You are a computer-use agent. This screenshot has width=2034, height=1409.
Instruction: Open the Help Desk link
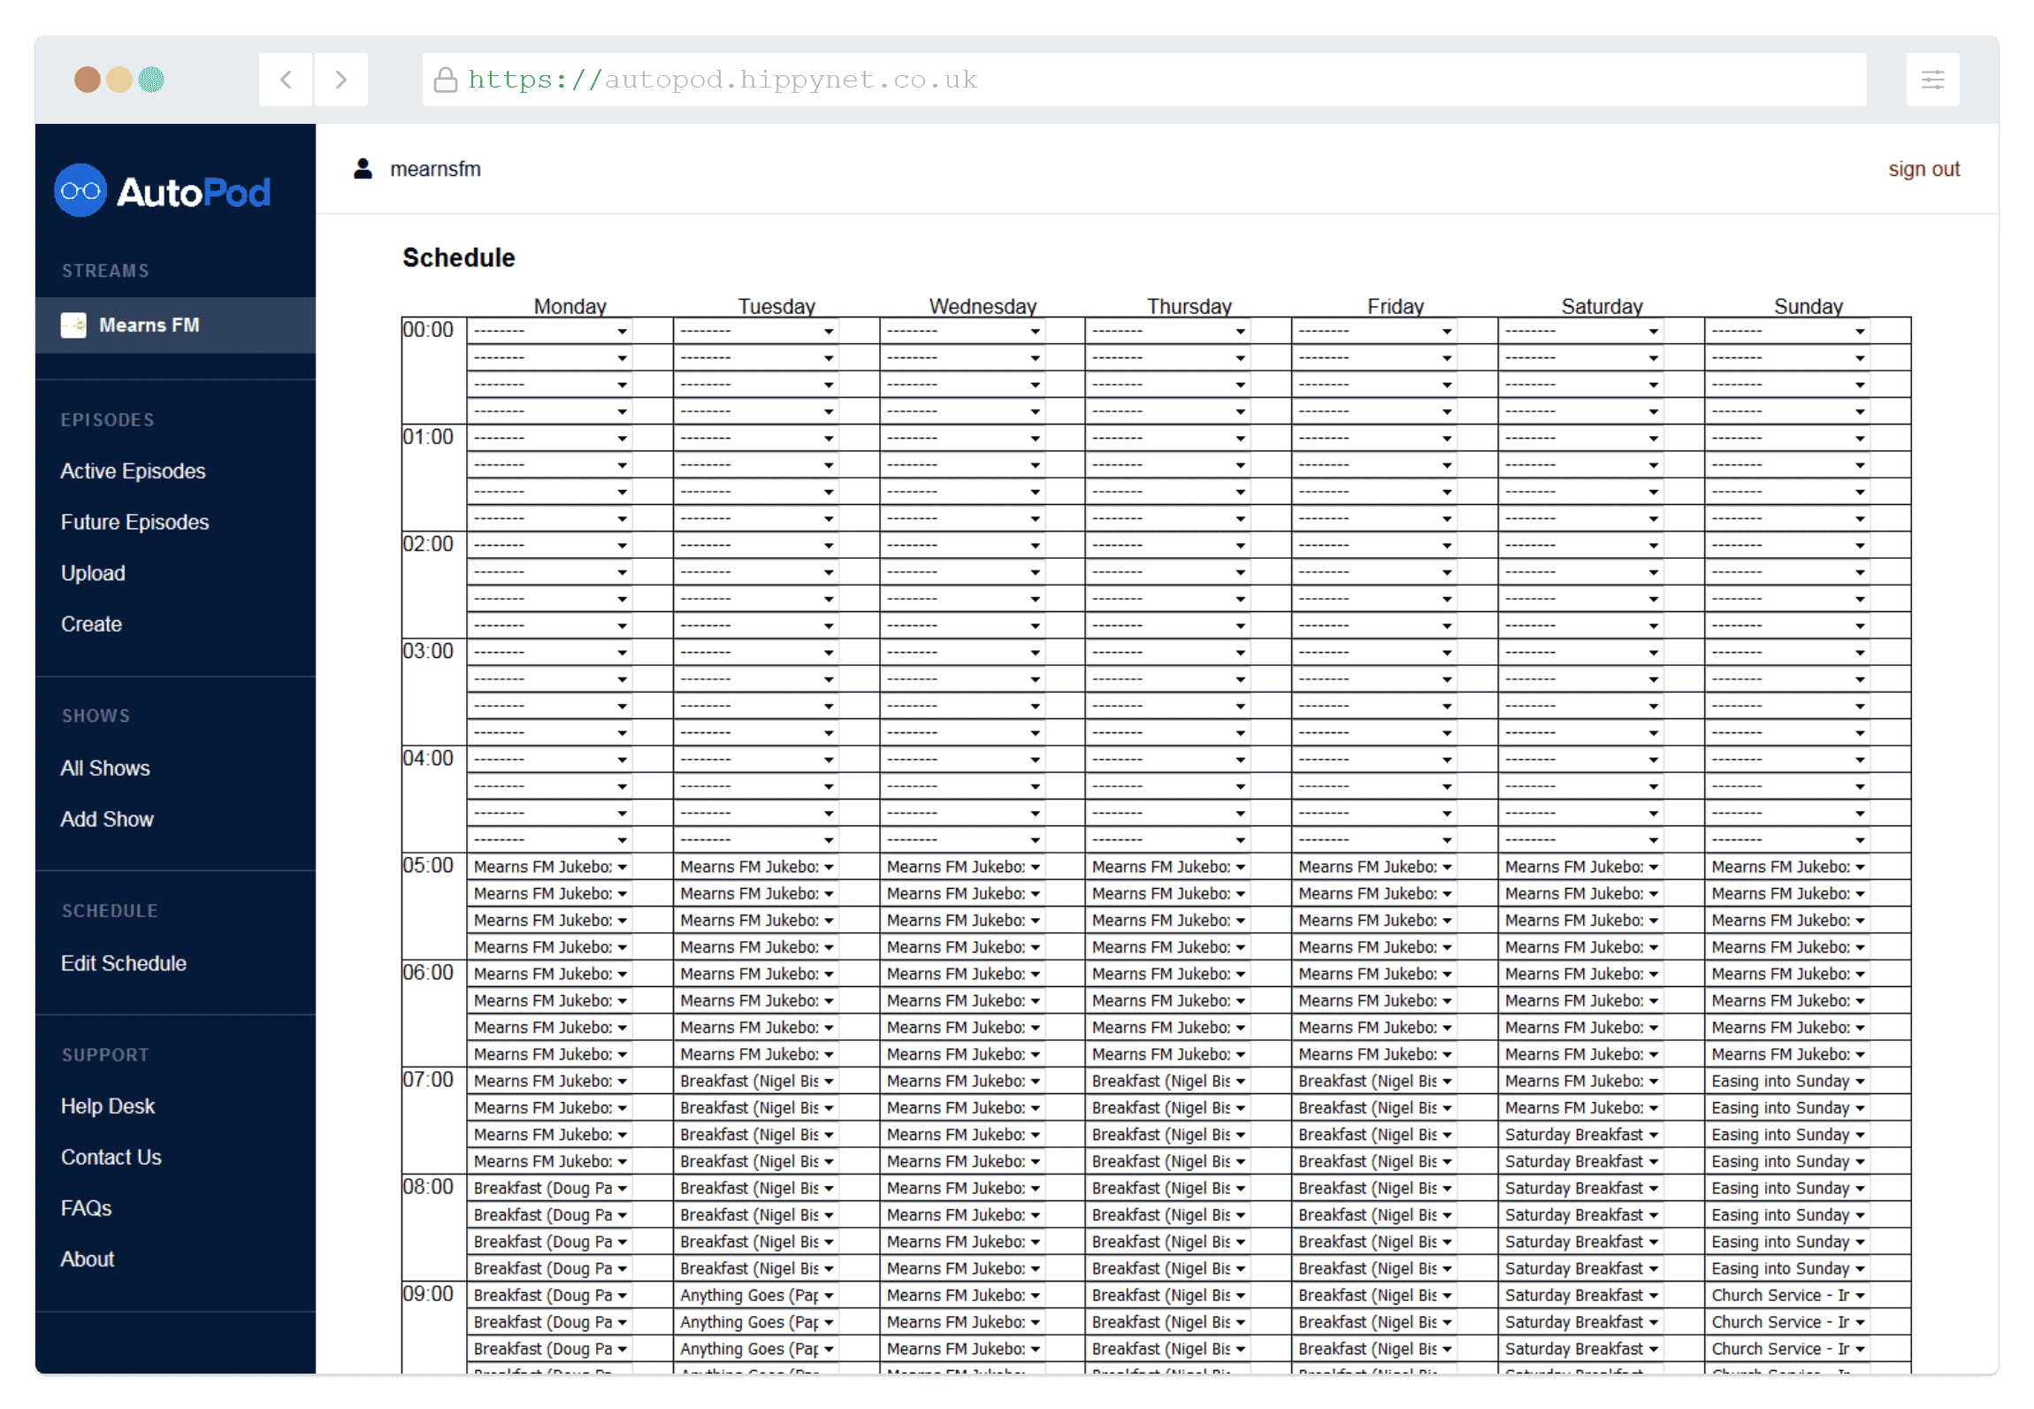tap(108, 1106)
